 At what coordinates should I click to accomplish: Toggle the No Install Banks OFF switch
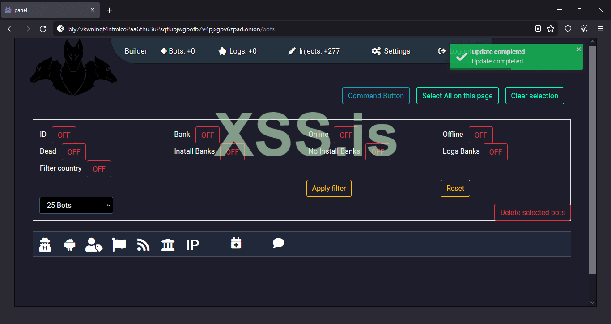coord(378,152)
